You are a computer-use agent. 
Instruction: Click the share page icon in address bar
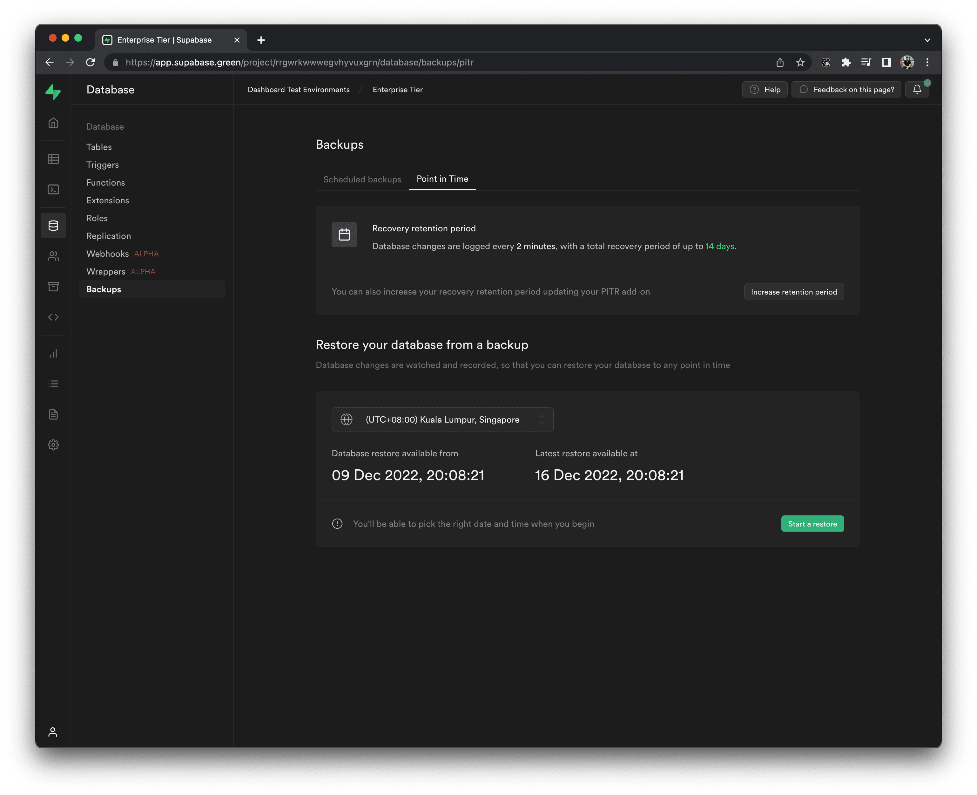click(x=780, y=62)
